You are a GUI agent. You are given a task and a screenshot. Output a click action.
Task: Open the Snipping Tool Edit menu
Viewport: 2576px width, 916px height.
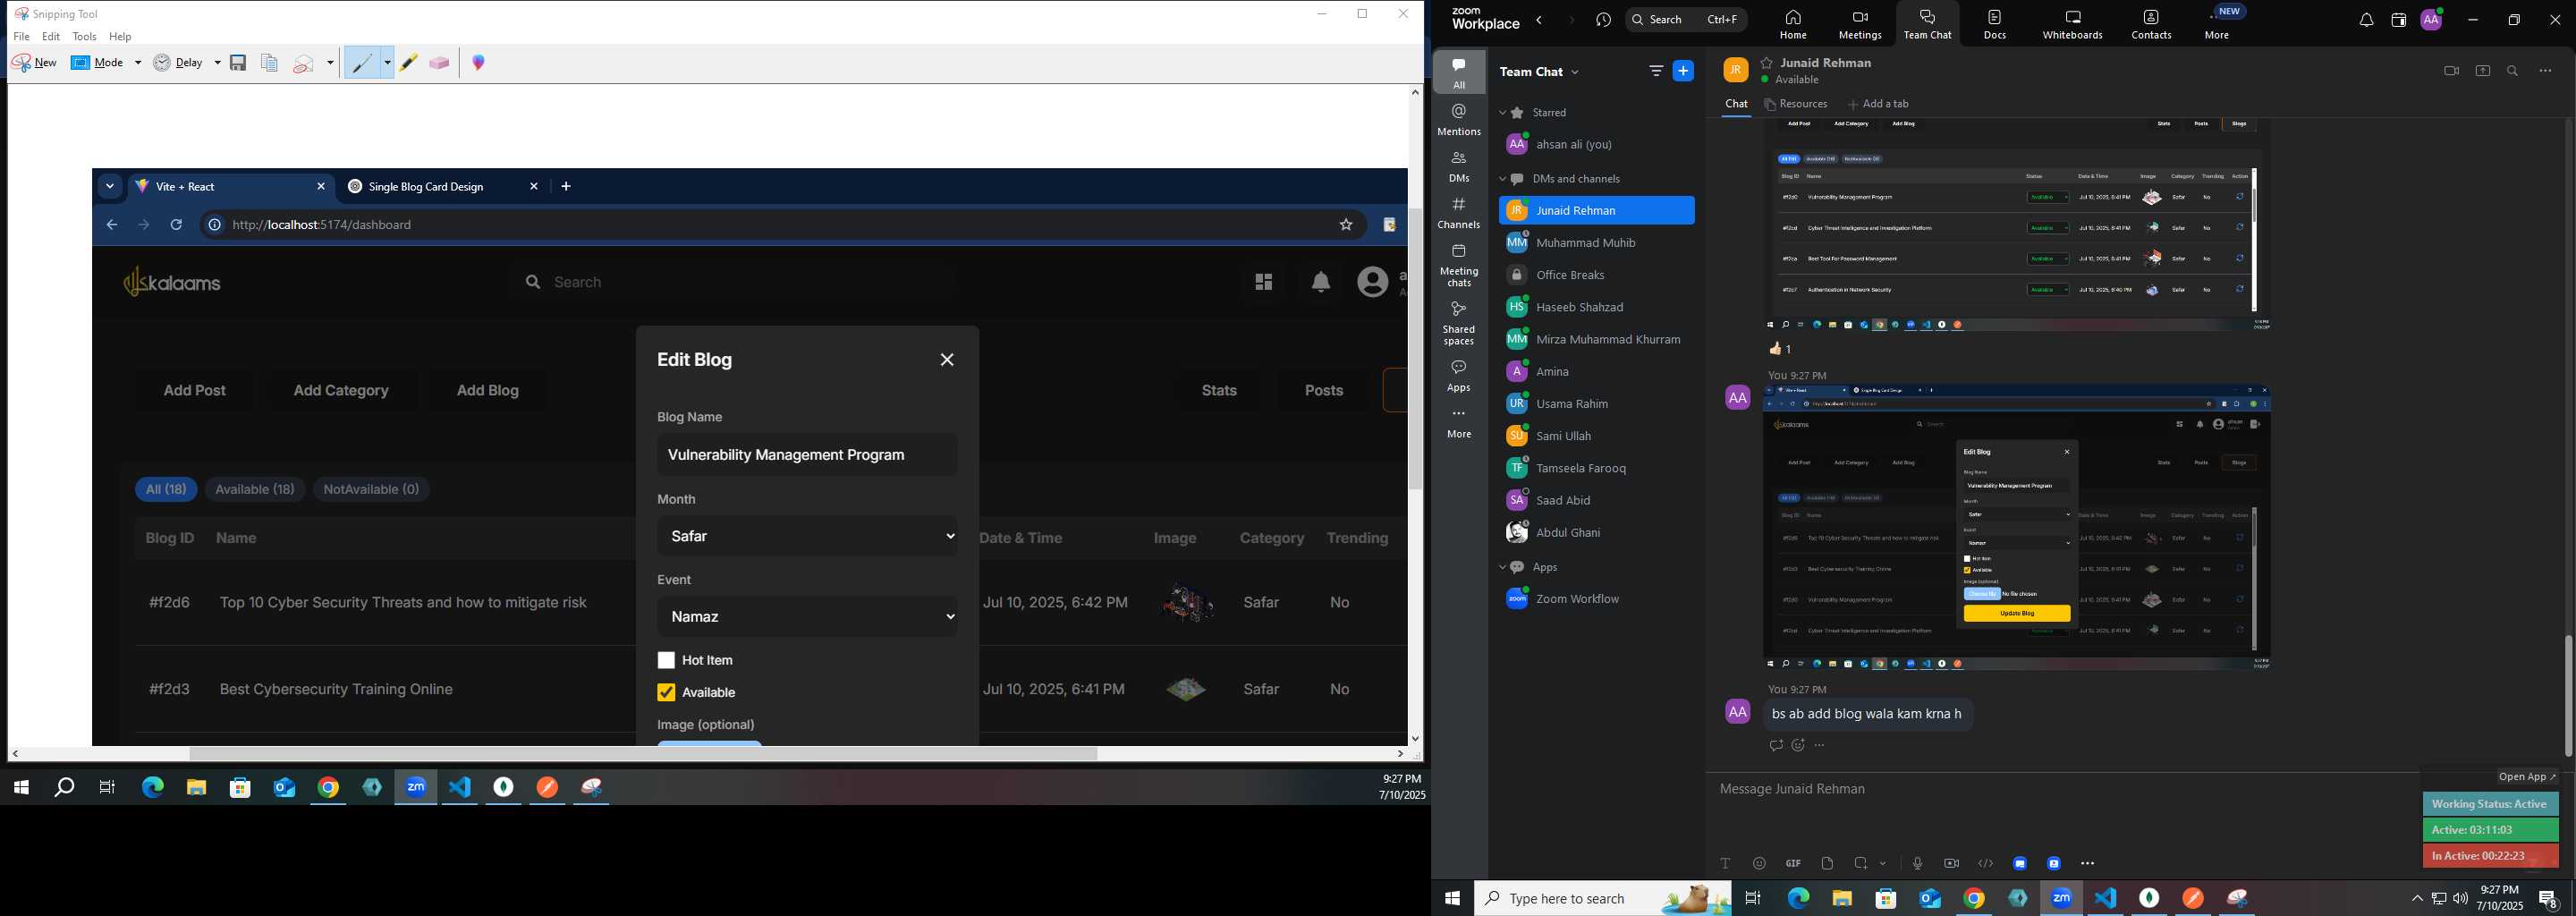coord(51,37)
